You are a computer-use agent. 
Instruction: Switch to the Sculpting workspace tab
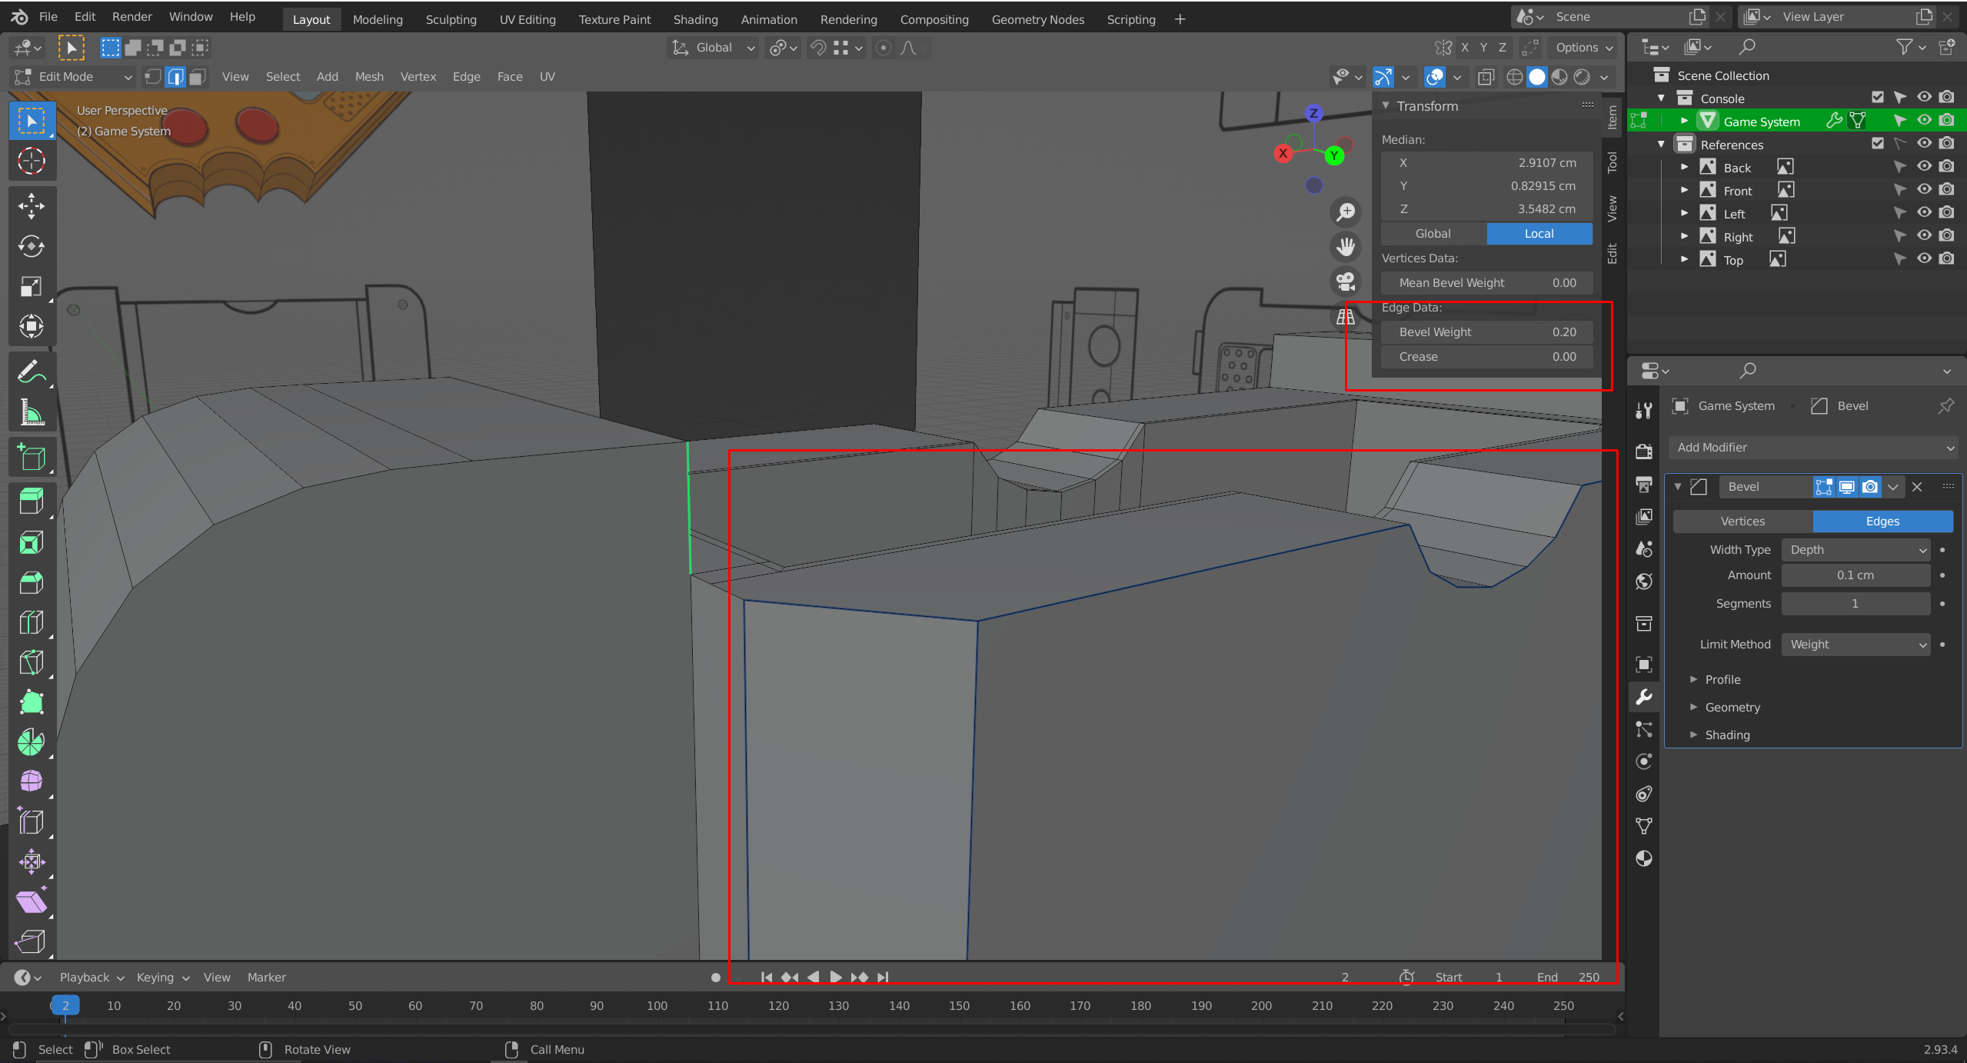pyautogui.click(x=451, y=19)
